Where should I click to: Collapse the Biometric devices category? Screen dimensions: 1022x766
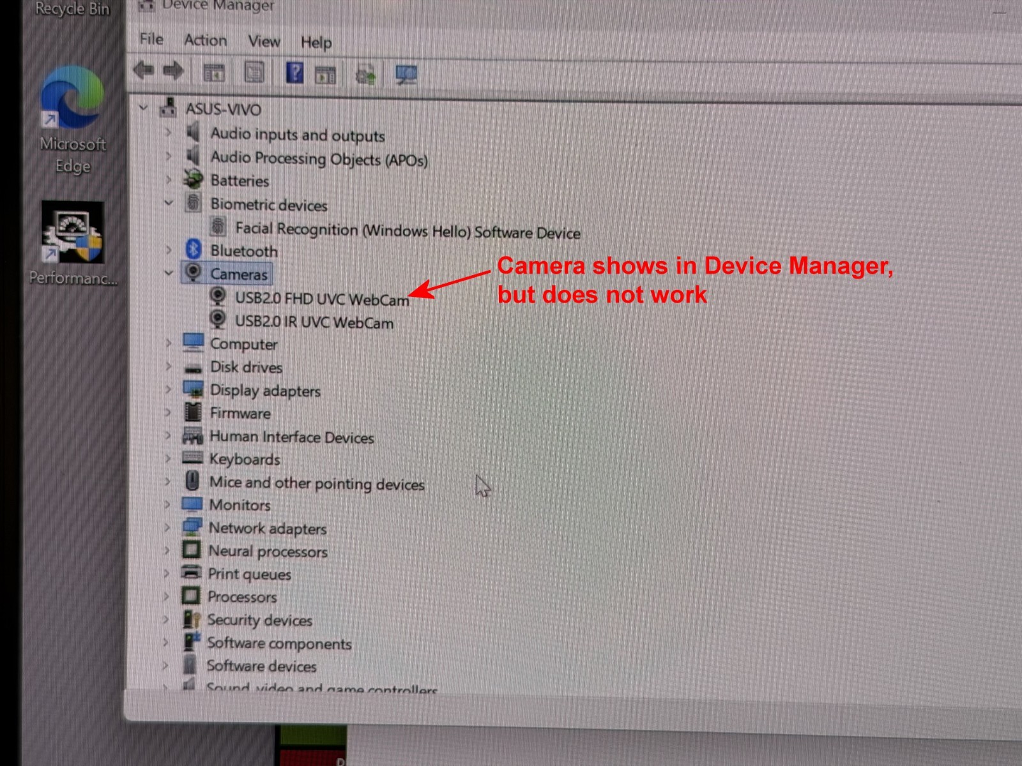coord(169,203)
